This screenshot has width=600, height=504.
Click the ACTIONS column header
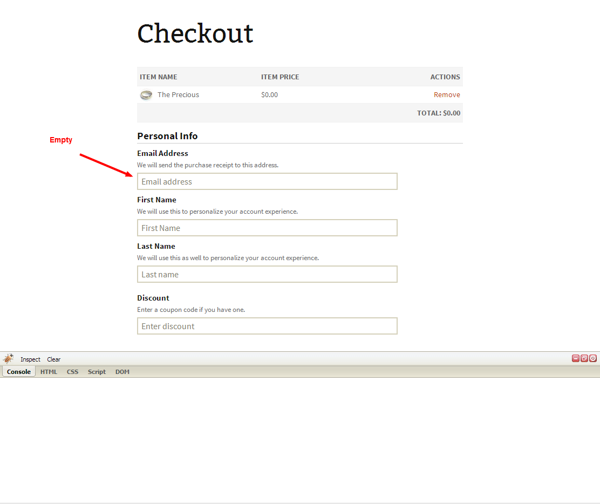445,77
